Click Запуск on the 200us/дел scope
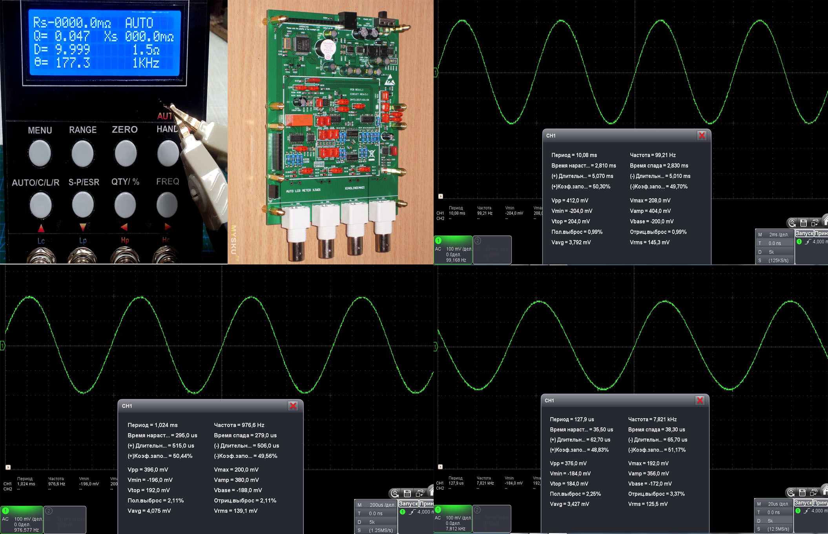 (x=409, y=503)
